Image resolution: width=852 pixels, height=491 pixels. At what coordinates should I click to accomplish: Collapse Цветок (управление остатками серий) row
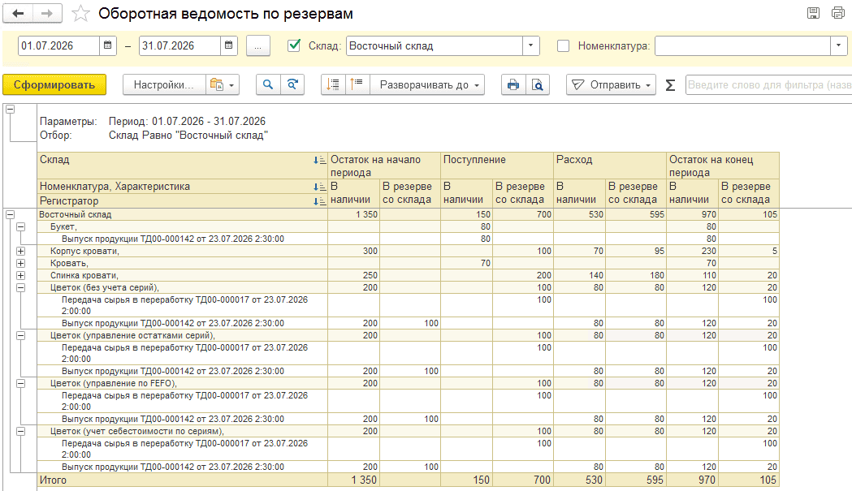(20, 335)
